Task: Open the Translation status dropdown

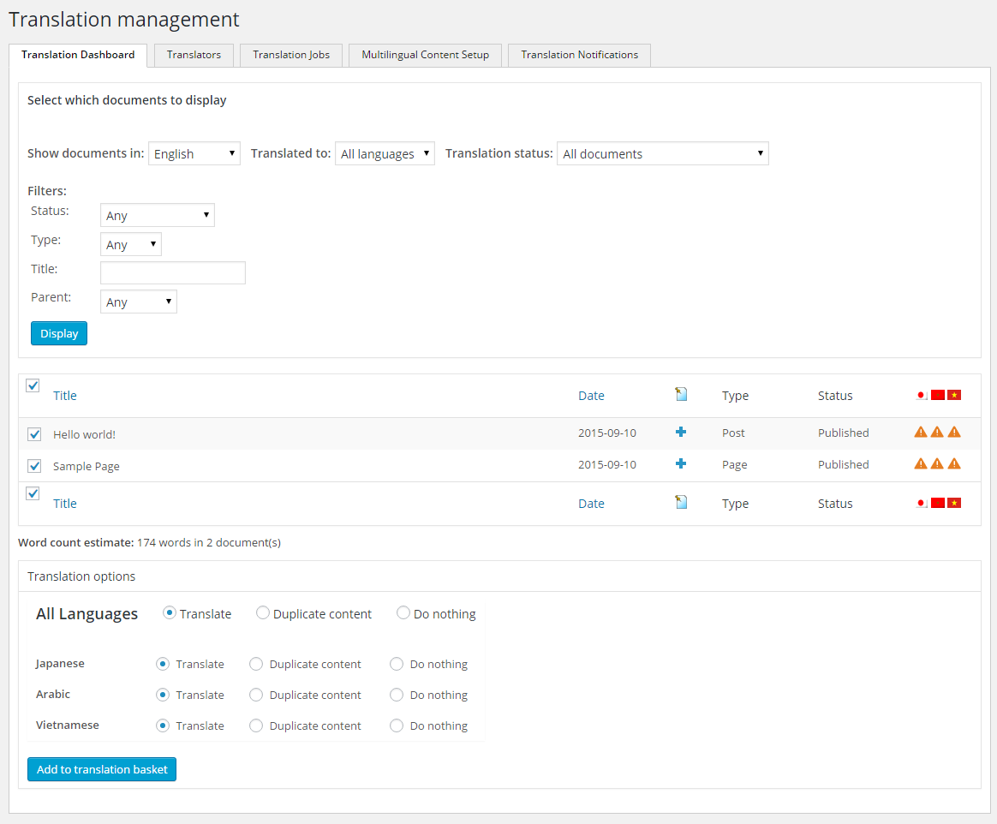Action: (x=662, y=153)
